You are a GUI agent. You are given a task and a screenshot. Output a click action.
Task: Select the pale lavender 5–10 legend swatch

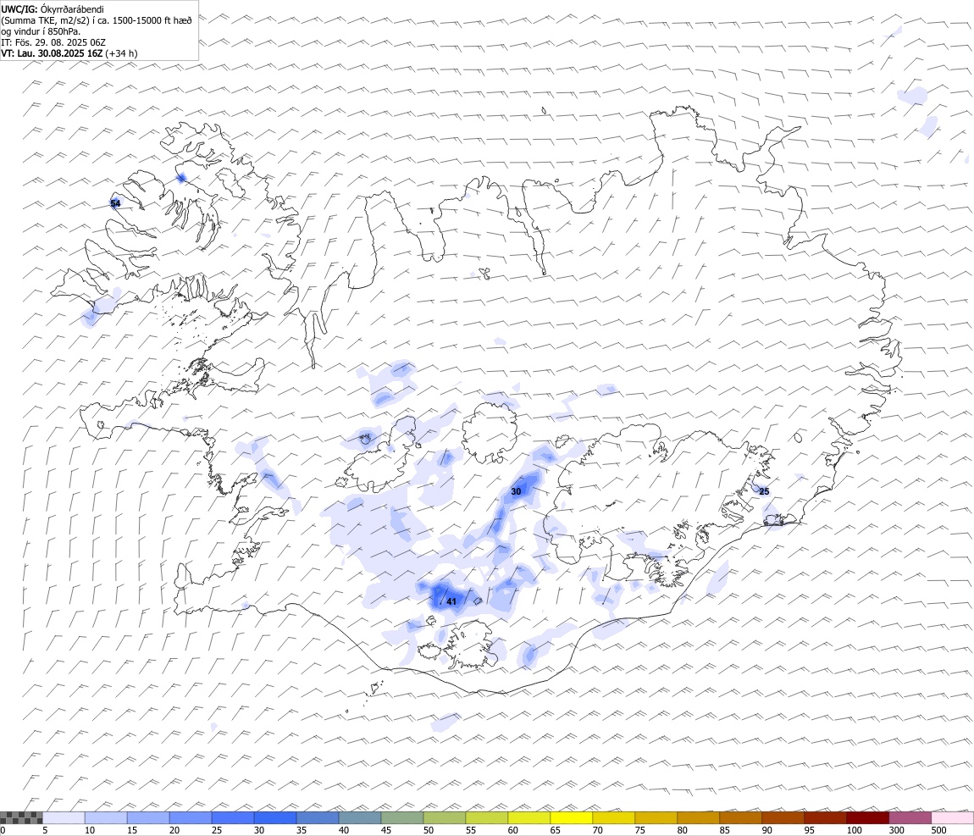coord(64,817)
